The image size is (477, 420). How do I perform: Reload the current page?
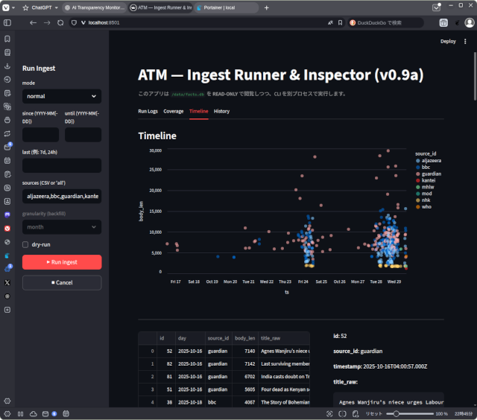click(61, 23)
